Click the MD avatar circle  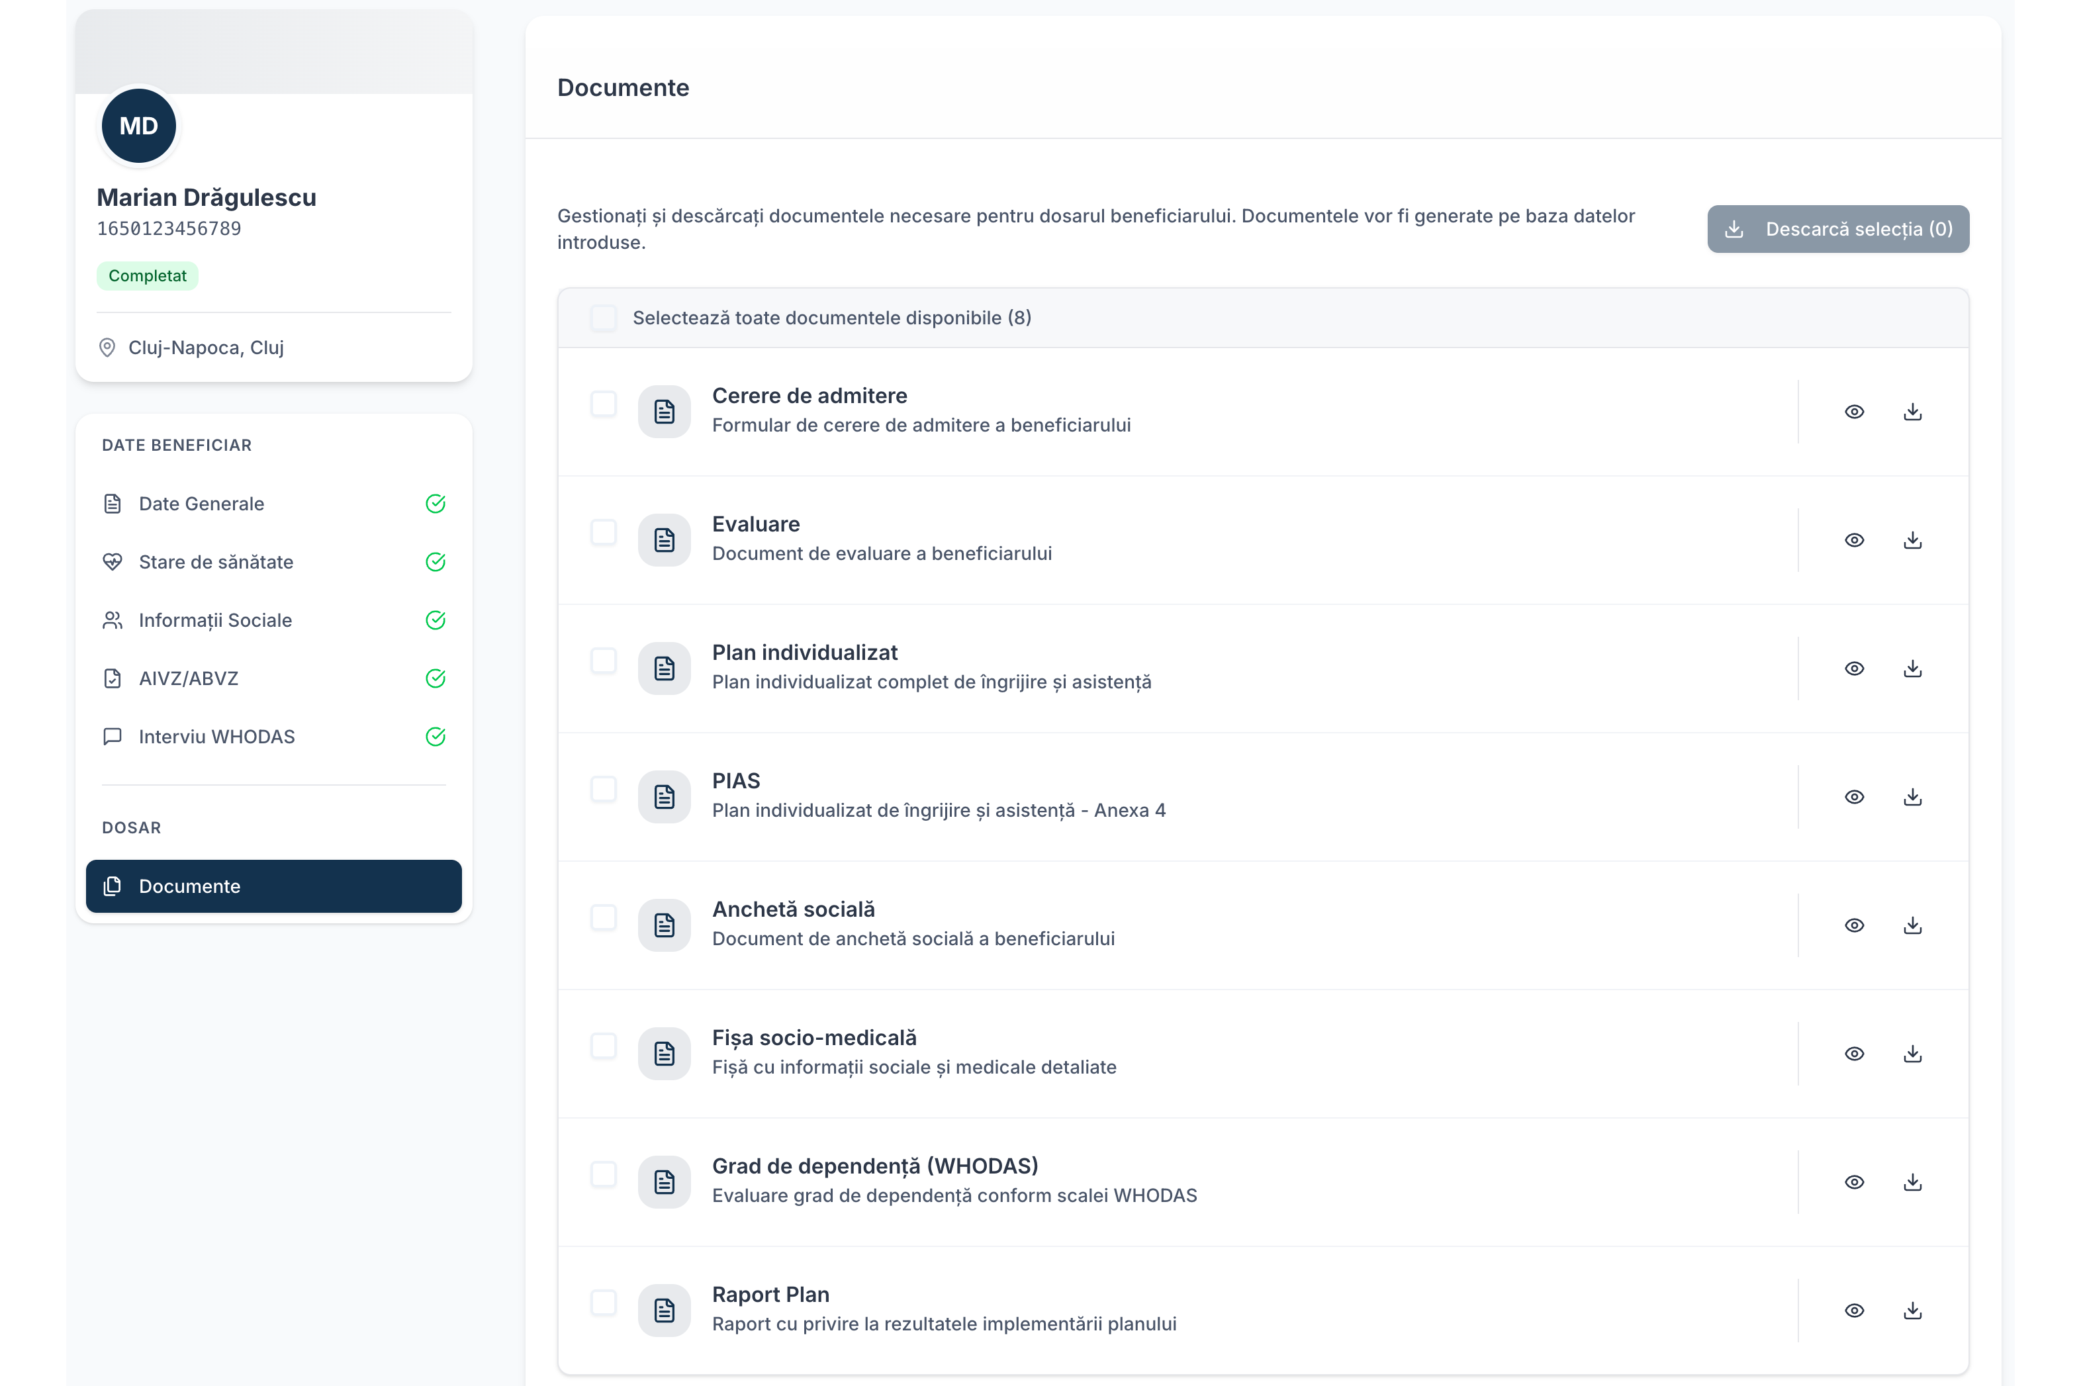pyautogui.click(x=139, y=126)
